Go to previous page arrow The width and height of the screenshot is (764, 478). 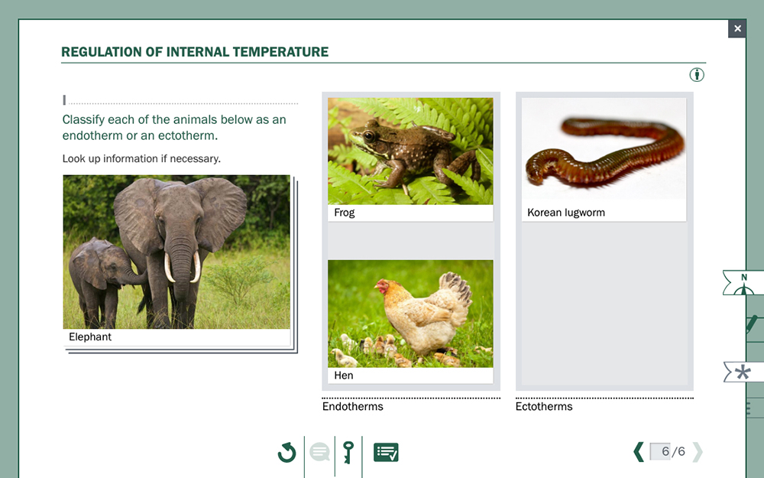[638, 452]
